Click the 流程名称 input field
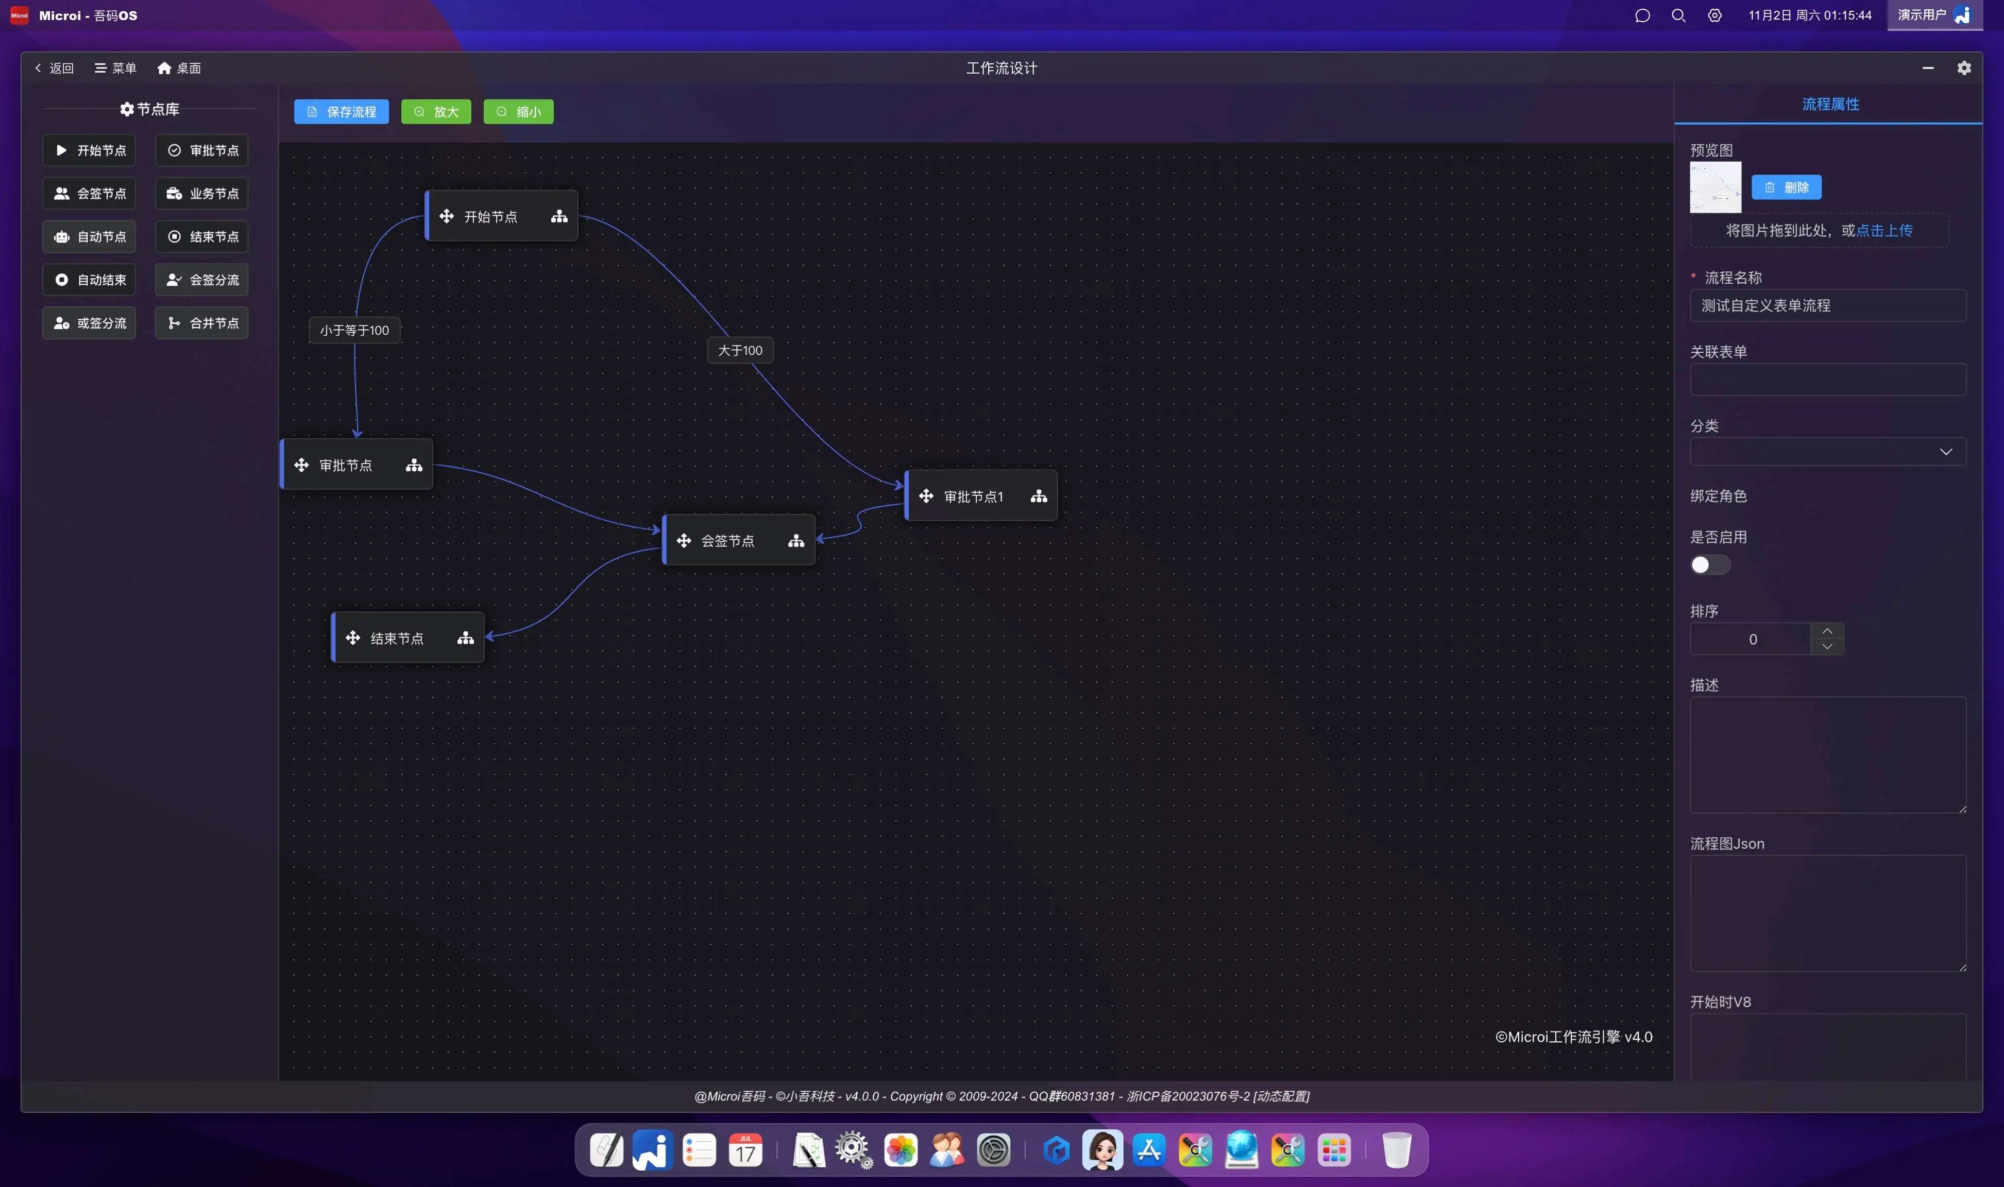This screenshot has width=2004, height=1187. coord(1827,305)
